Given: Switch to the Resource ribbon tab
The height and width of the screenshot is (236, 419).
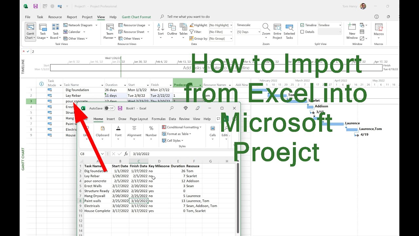Looking at the screenshot, I should pos(55,17).
